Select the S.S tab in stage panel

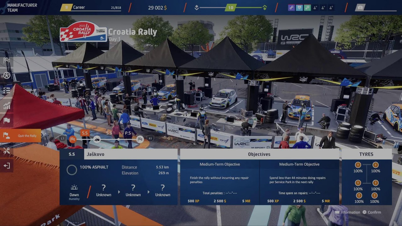tap(72, 154)
